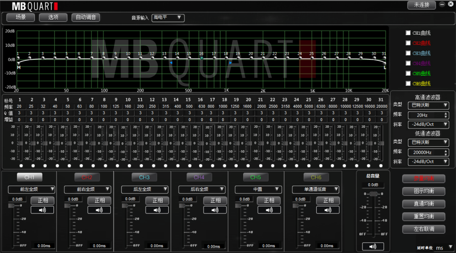
Task: Click the 参量均衡 button
Action: click(x=424, y=179)
